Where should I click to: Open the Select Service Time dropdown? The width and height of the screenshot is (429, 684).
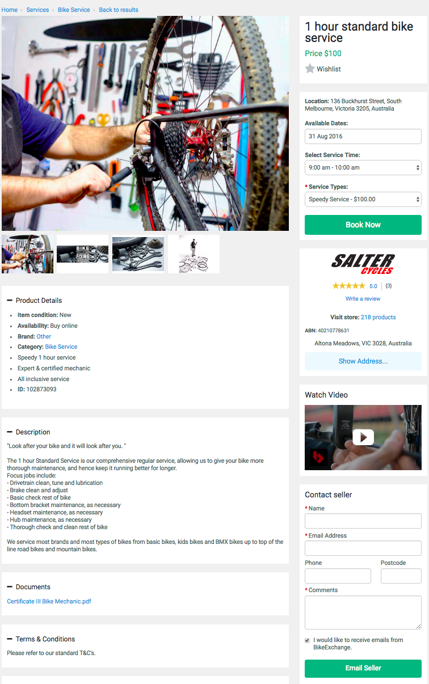(363, 168)
